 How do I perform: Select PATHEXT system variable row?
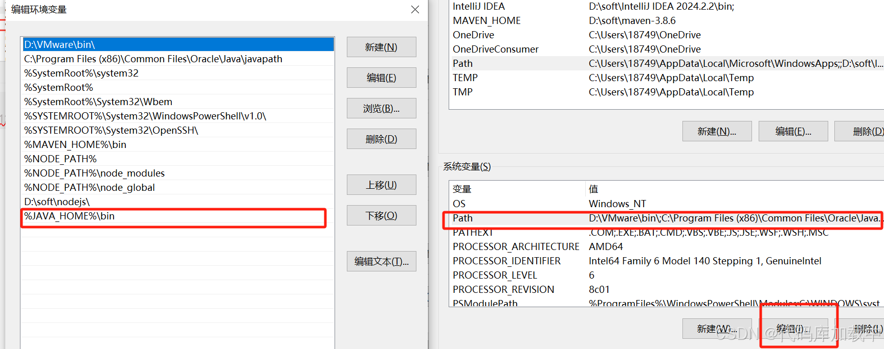[667, 232]
